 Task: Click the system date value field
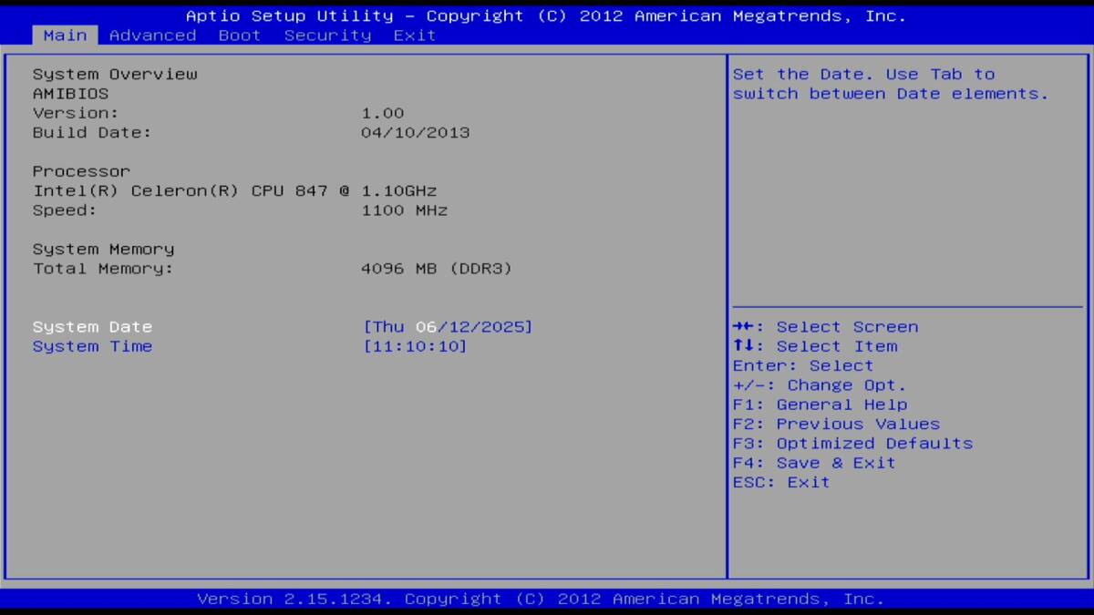tap(448, 327)
